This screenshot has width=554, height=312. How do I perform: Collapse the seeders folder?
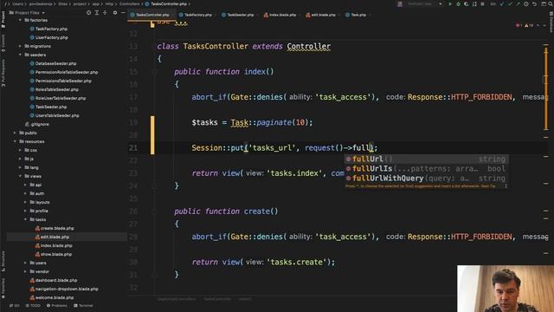[20, 55]
